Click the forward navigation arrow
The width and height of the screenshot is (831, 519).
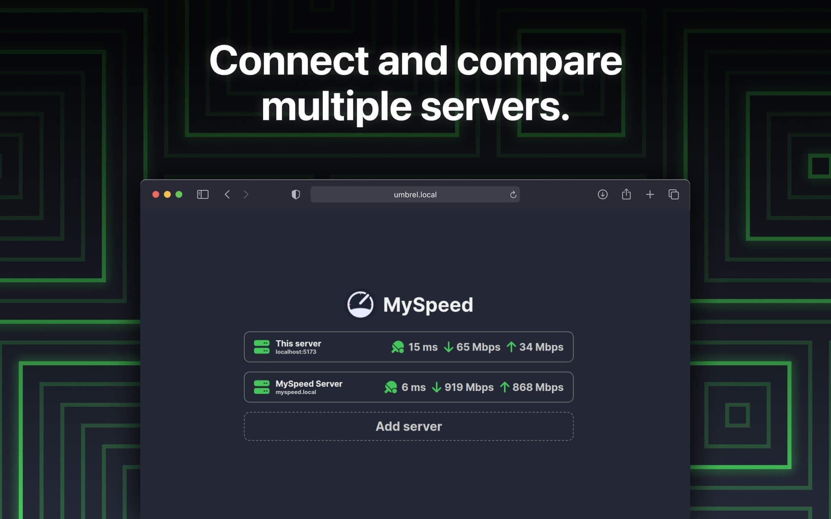click(246, 194)
